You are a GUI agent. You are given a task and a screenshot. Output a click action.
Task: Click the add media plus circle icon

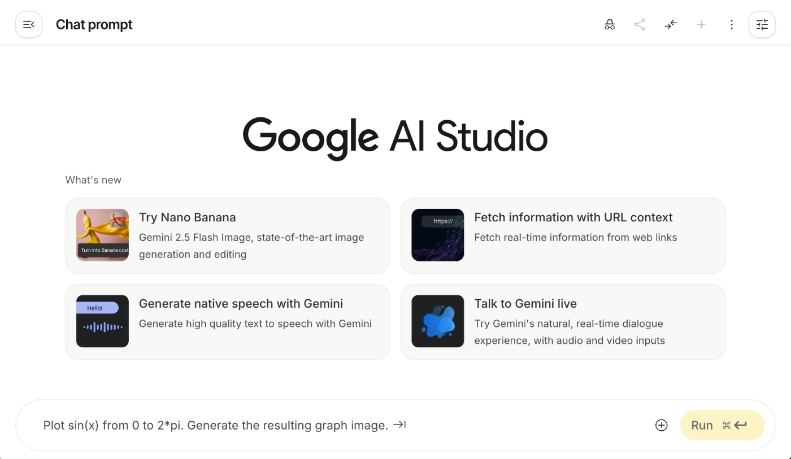[x=662, y=425]
